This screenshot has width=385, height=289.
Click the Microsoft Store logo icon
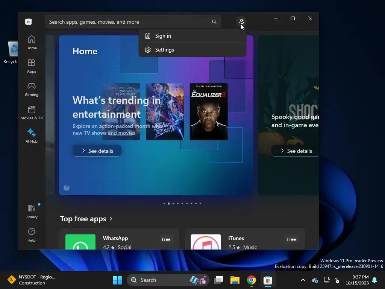click(x=29, y=21)
